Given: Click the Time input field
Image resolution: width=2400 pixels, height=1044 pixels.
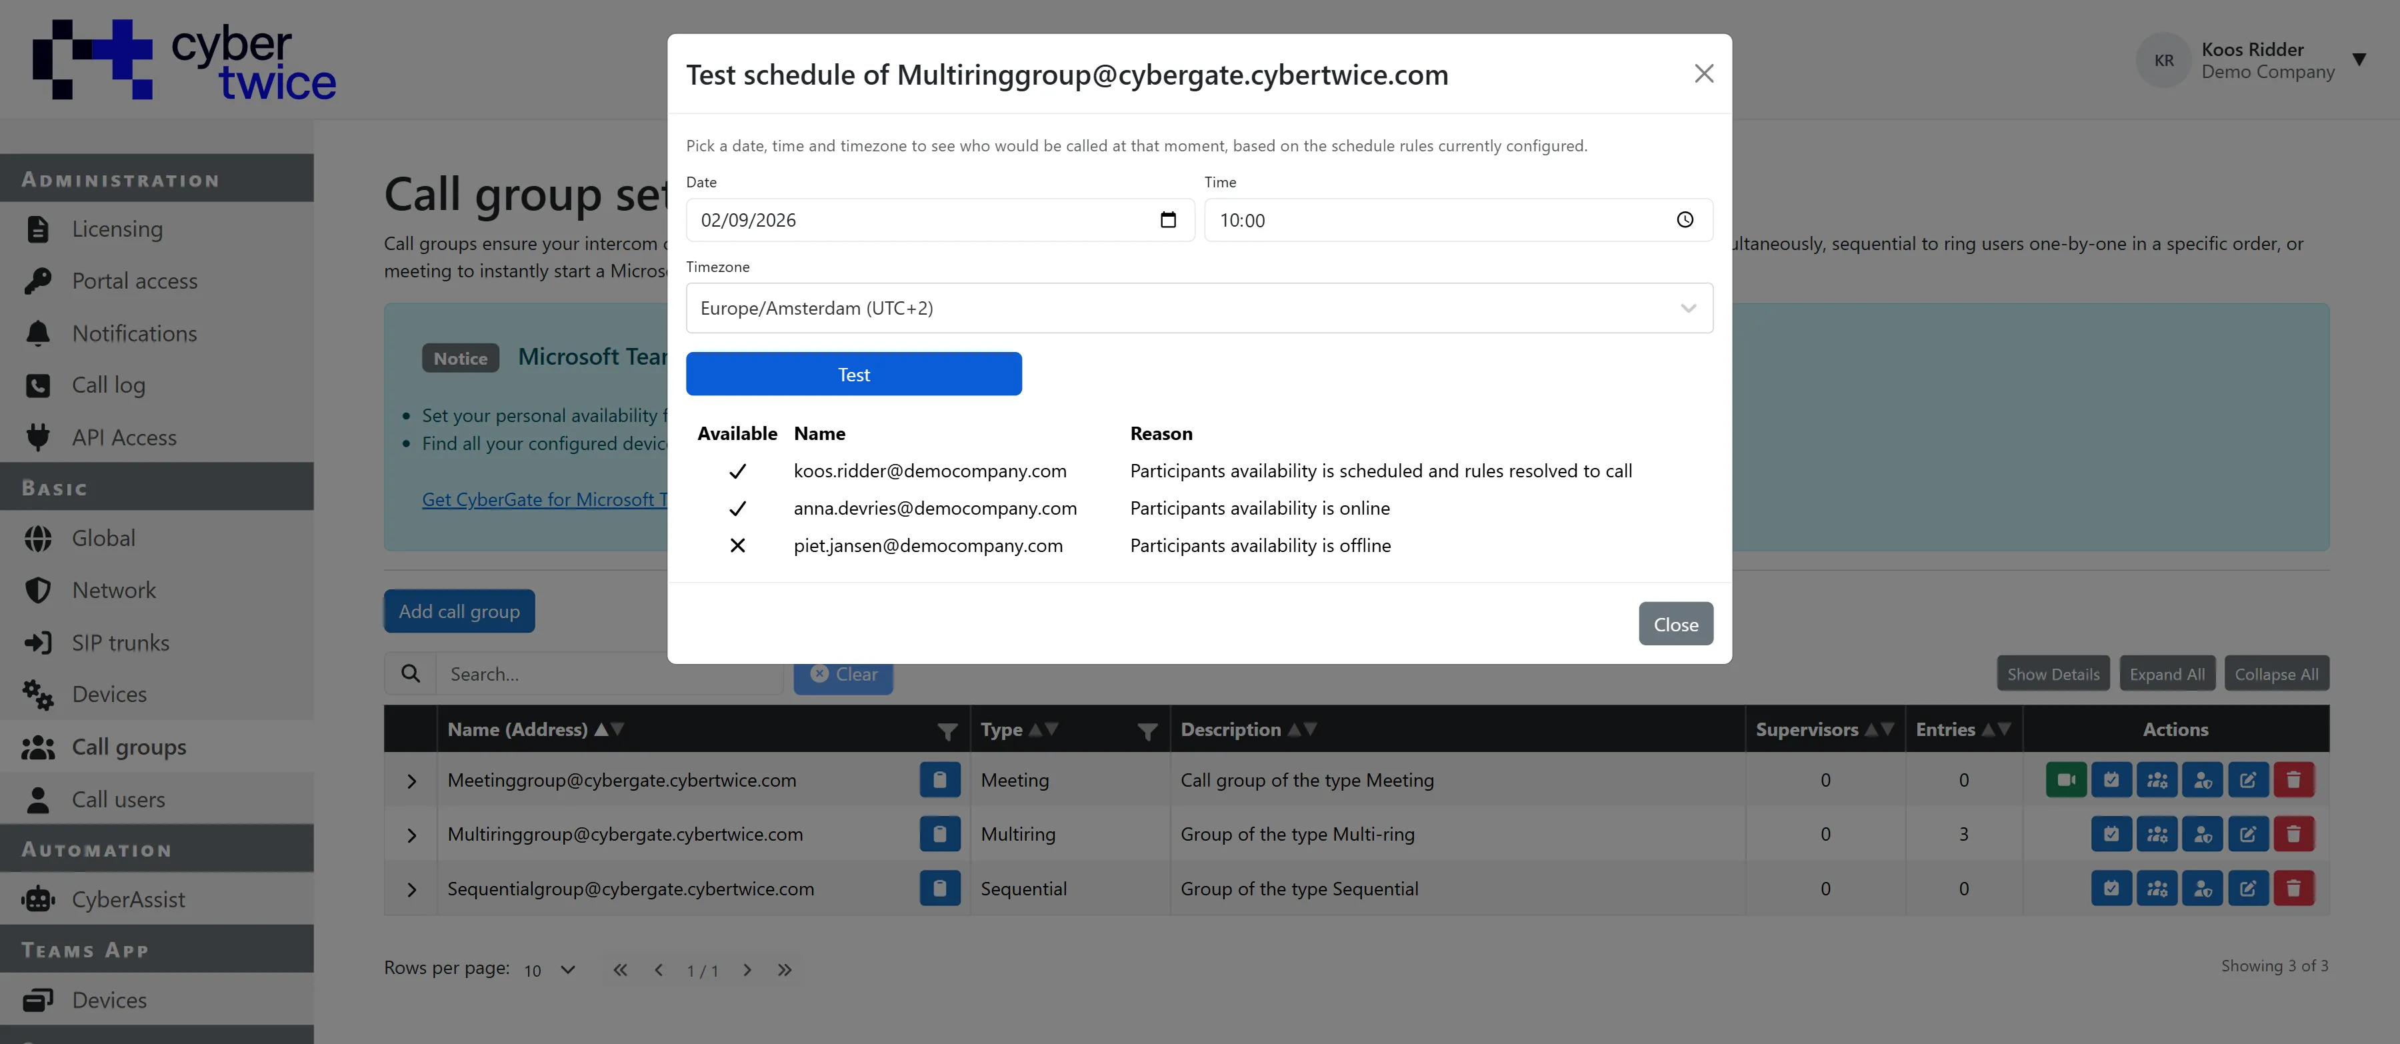Looking at the screenshot, I should [x=1458, y=220].
